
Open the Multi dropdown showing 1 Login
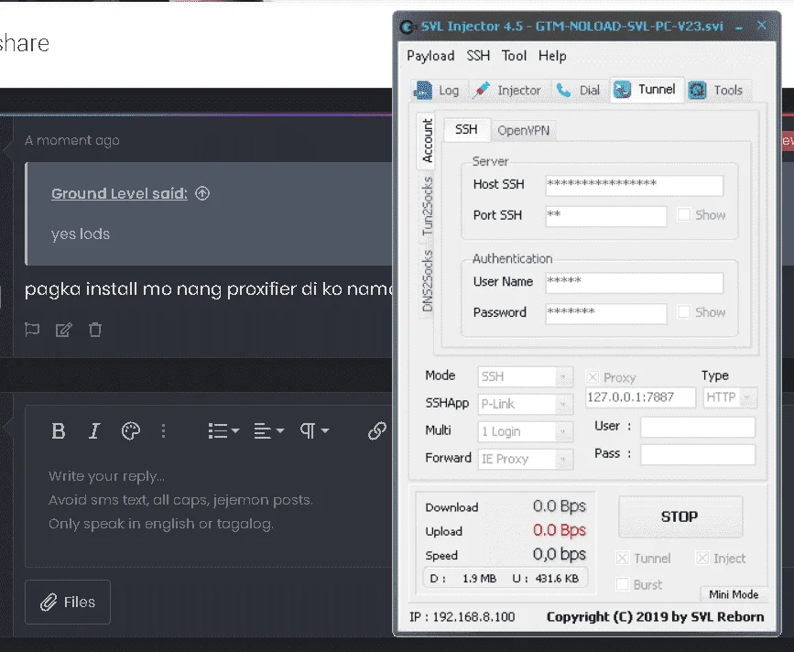coord(525,432)
